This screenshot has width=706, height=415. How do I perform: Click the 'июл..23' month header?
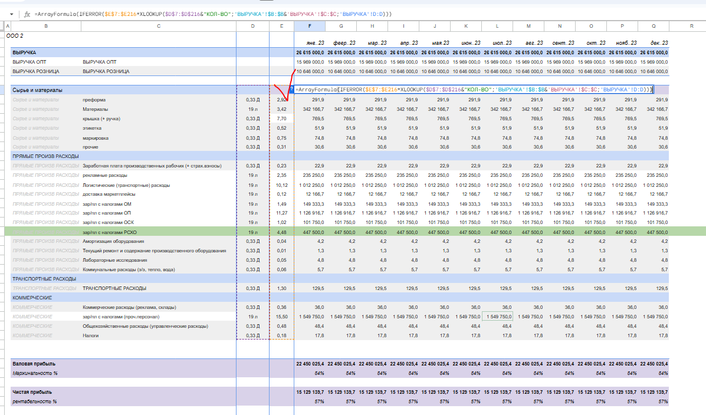click(x=502, y=43)
